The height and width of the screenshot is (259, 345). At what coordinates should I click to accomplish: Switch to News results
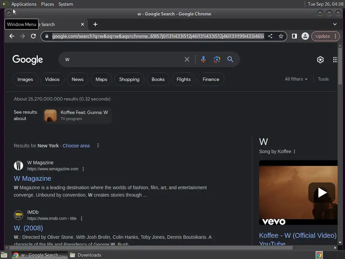tap(77, 79)
